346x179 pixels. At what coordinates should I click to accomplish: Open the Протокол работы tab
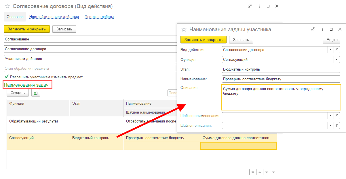99,17
